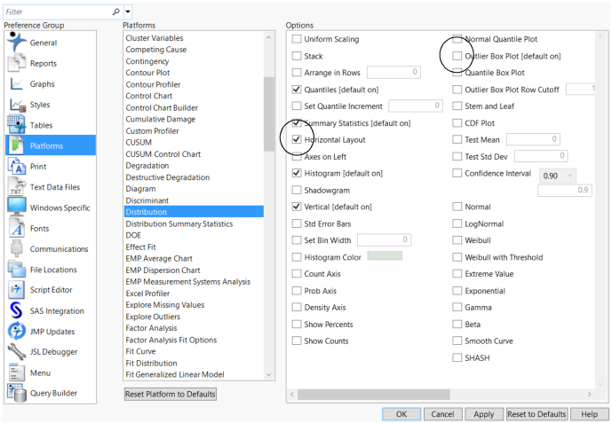This screenshot has height=423, width=612.
Task: Check the Shadowgram option
Action: click(297, 190)
